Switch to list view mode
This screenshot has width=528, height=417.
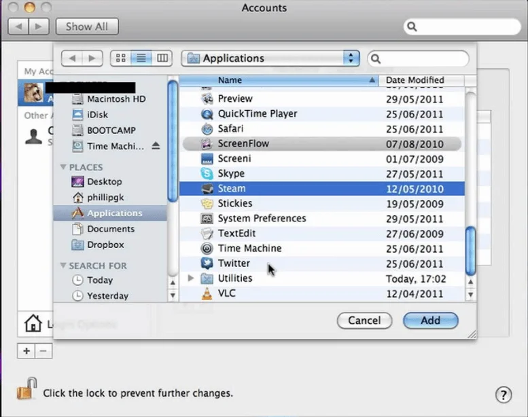(x=141, y=58)
